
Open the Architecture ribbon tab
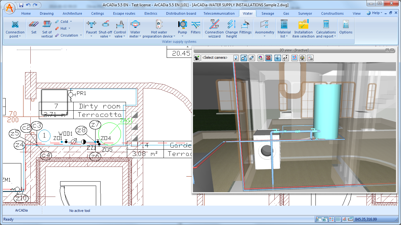pos(72,13)
